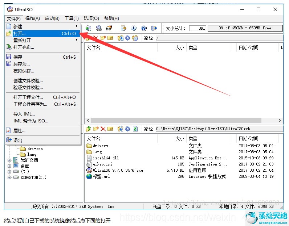This screenshot has width=289, height=226.
Task: Expand the KINGSTON(D:) drive node
Action: tap(9, 177)
